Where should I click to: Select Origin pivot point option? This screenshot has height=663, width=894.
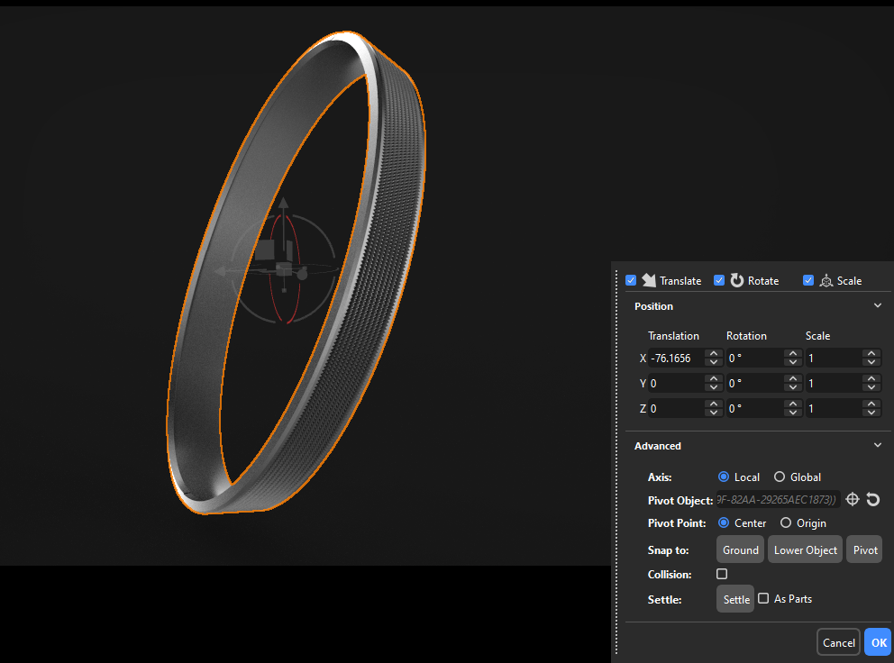(x=786, y=522)
